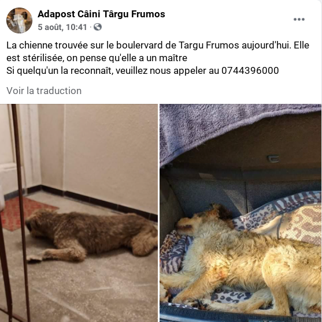
Task: Open Adapost Câini Târgu Frumos page name
Action: pyautogui.click(x=101, y=14)
